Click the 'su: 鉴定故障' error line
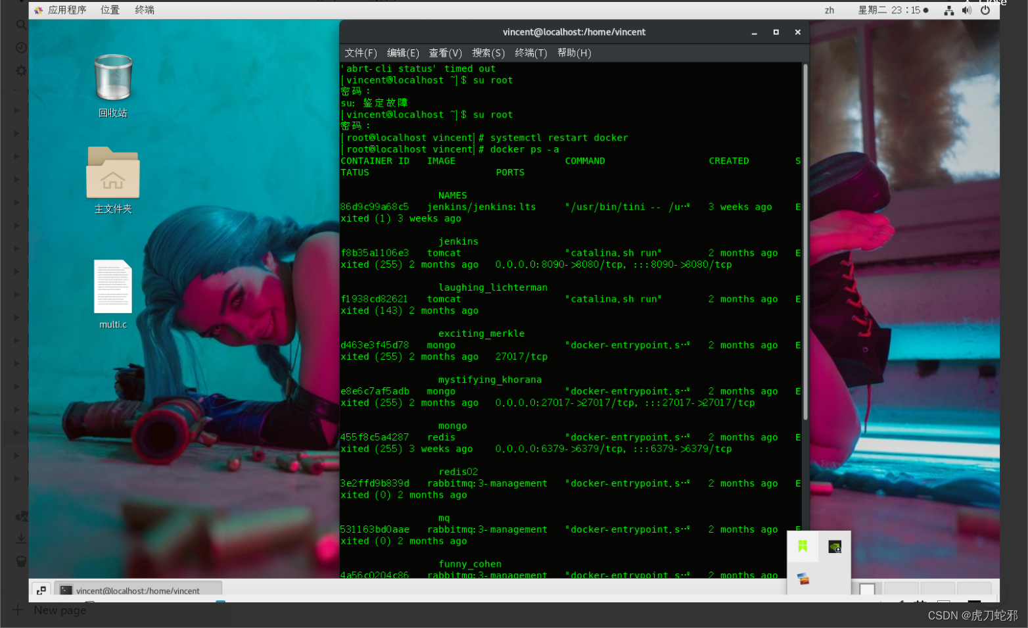The image size is (1028, 628). (x=375, y=103)
